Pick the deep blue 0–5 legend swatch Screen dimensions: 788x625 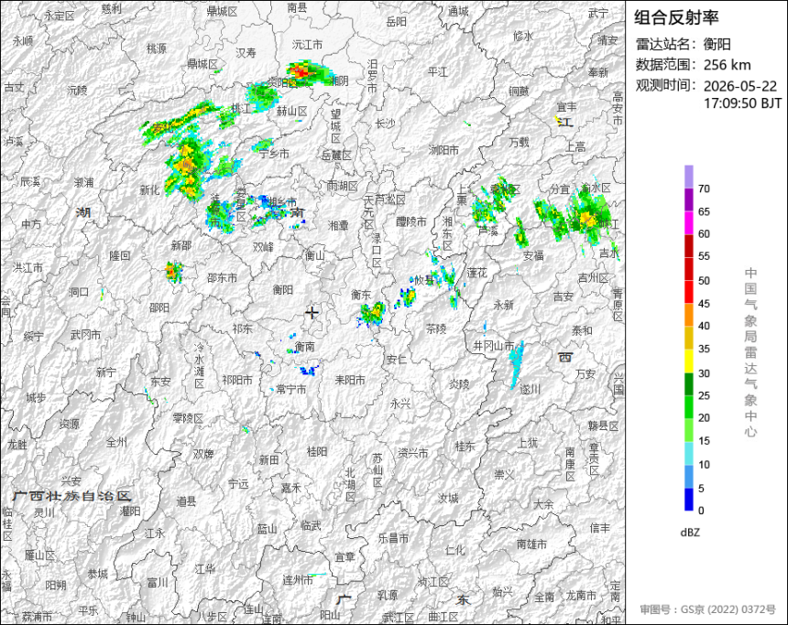(x=688, y=500)
